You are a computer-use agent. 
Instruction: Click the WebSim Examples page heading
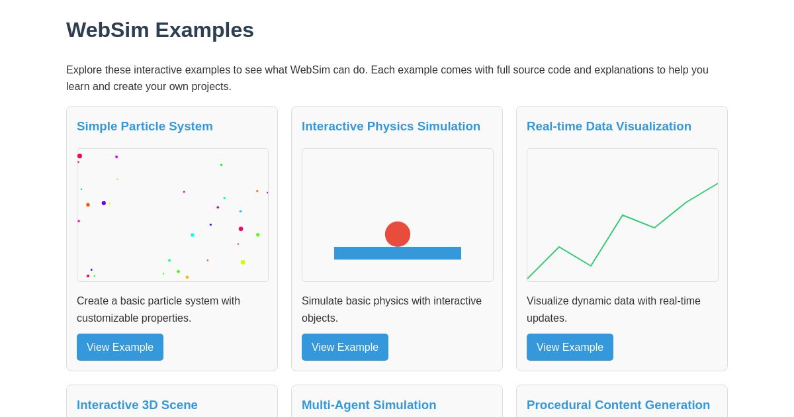(160, 30)
